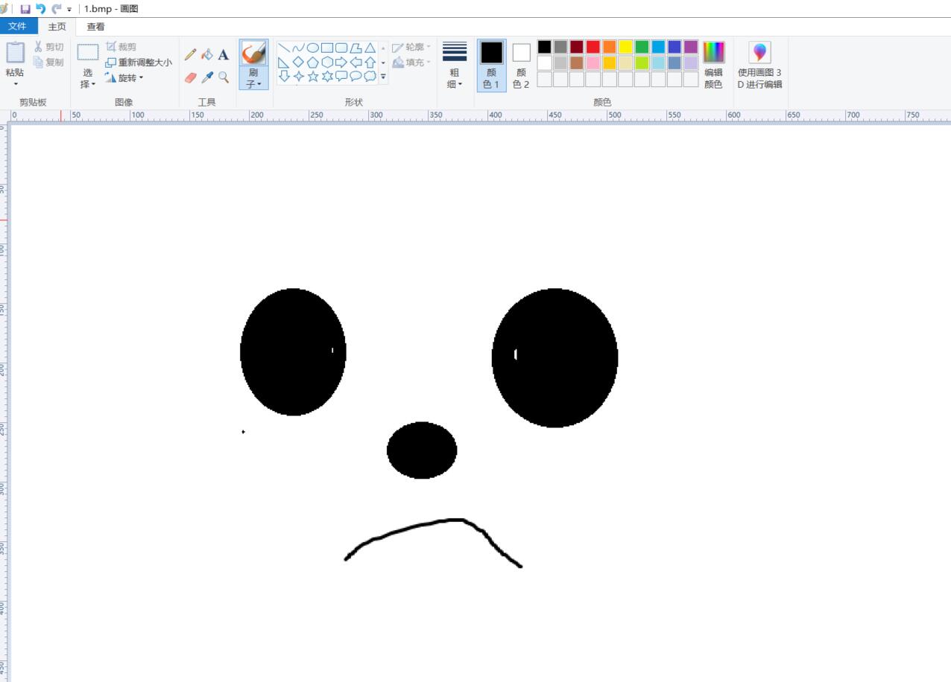Image resolution: width=951 pixels, height=682 pixels.
Task: Expand the 粗细 line size dropdown
Action: click(x=454, y=79)
